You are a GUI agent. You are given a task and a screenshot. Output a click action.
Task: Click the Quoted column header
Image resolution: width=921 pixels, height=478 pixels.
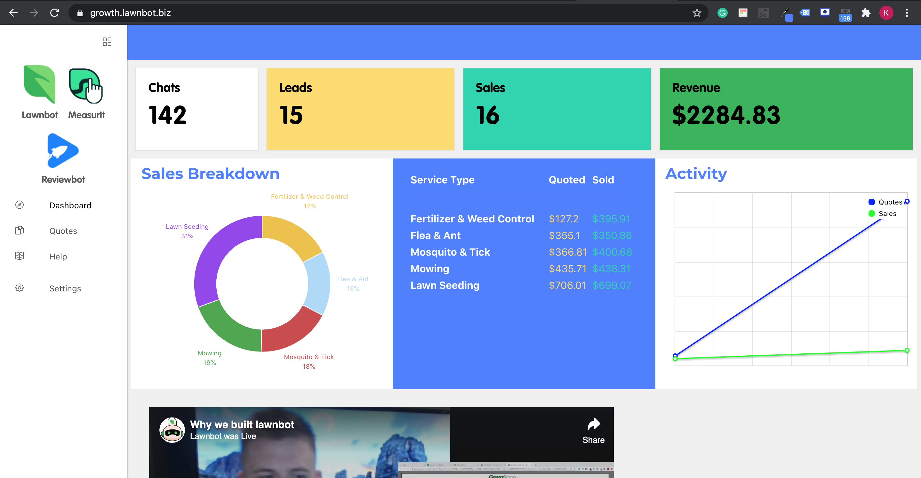[567, 180]
